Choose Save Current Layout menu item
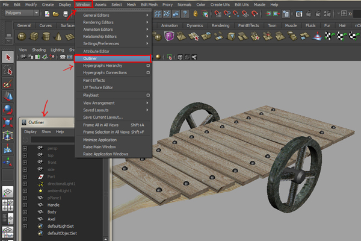The width and height of the screenshot is (361, 241). (113, 117)
